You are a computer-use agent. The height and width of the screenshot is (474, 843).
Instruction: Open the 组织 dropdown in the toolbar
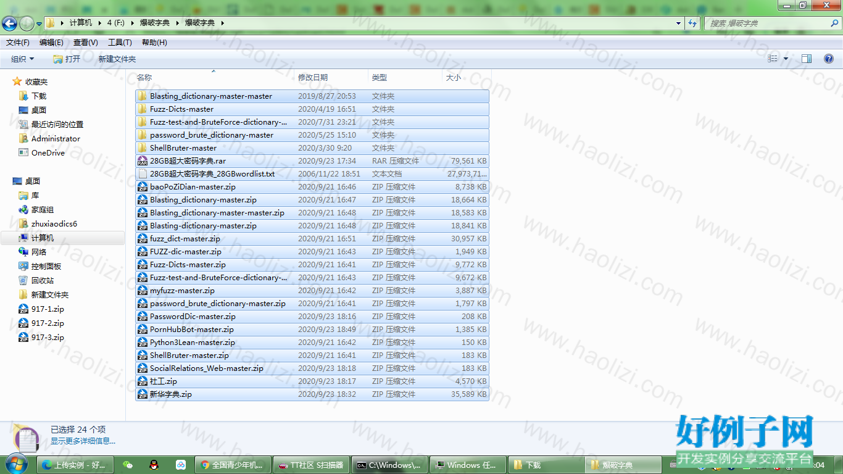point(23,59)
